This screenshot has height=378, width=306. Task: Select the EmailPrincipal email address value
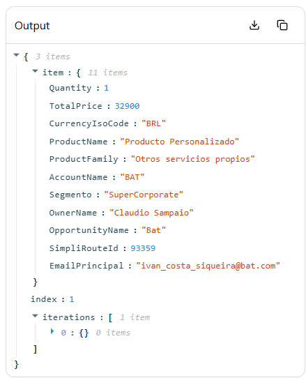(x=208, y=266)
